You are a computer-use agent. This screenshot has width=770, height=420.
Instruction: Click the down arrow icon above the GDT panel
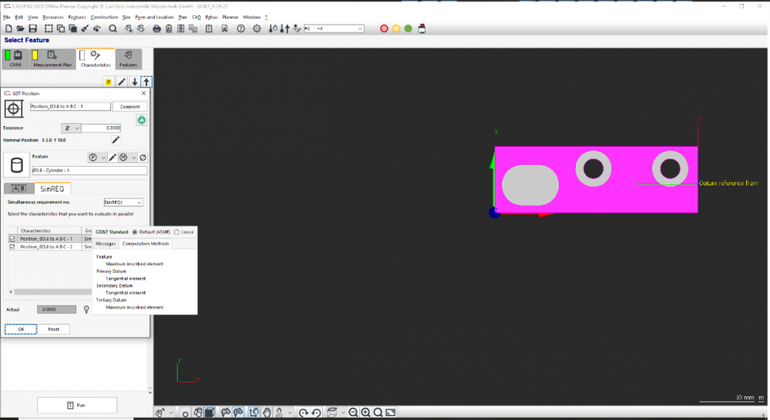click(134, 82)
